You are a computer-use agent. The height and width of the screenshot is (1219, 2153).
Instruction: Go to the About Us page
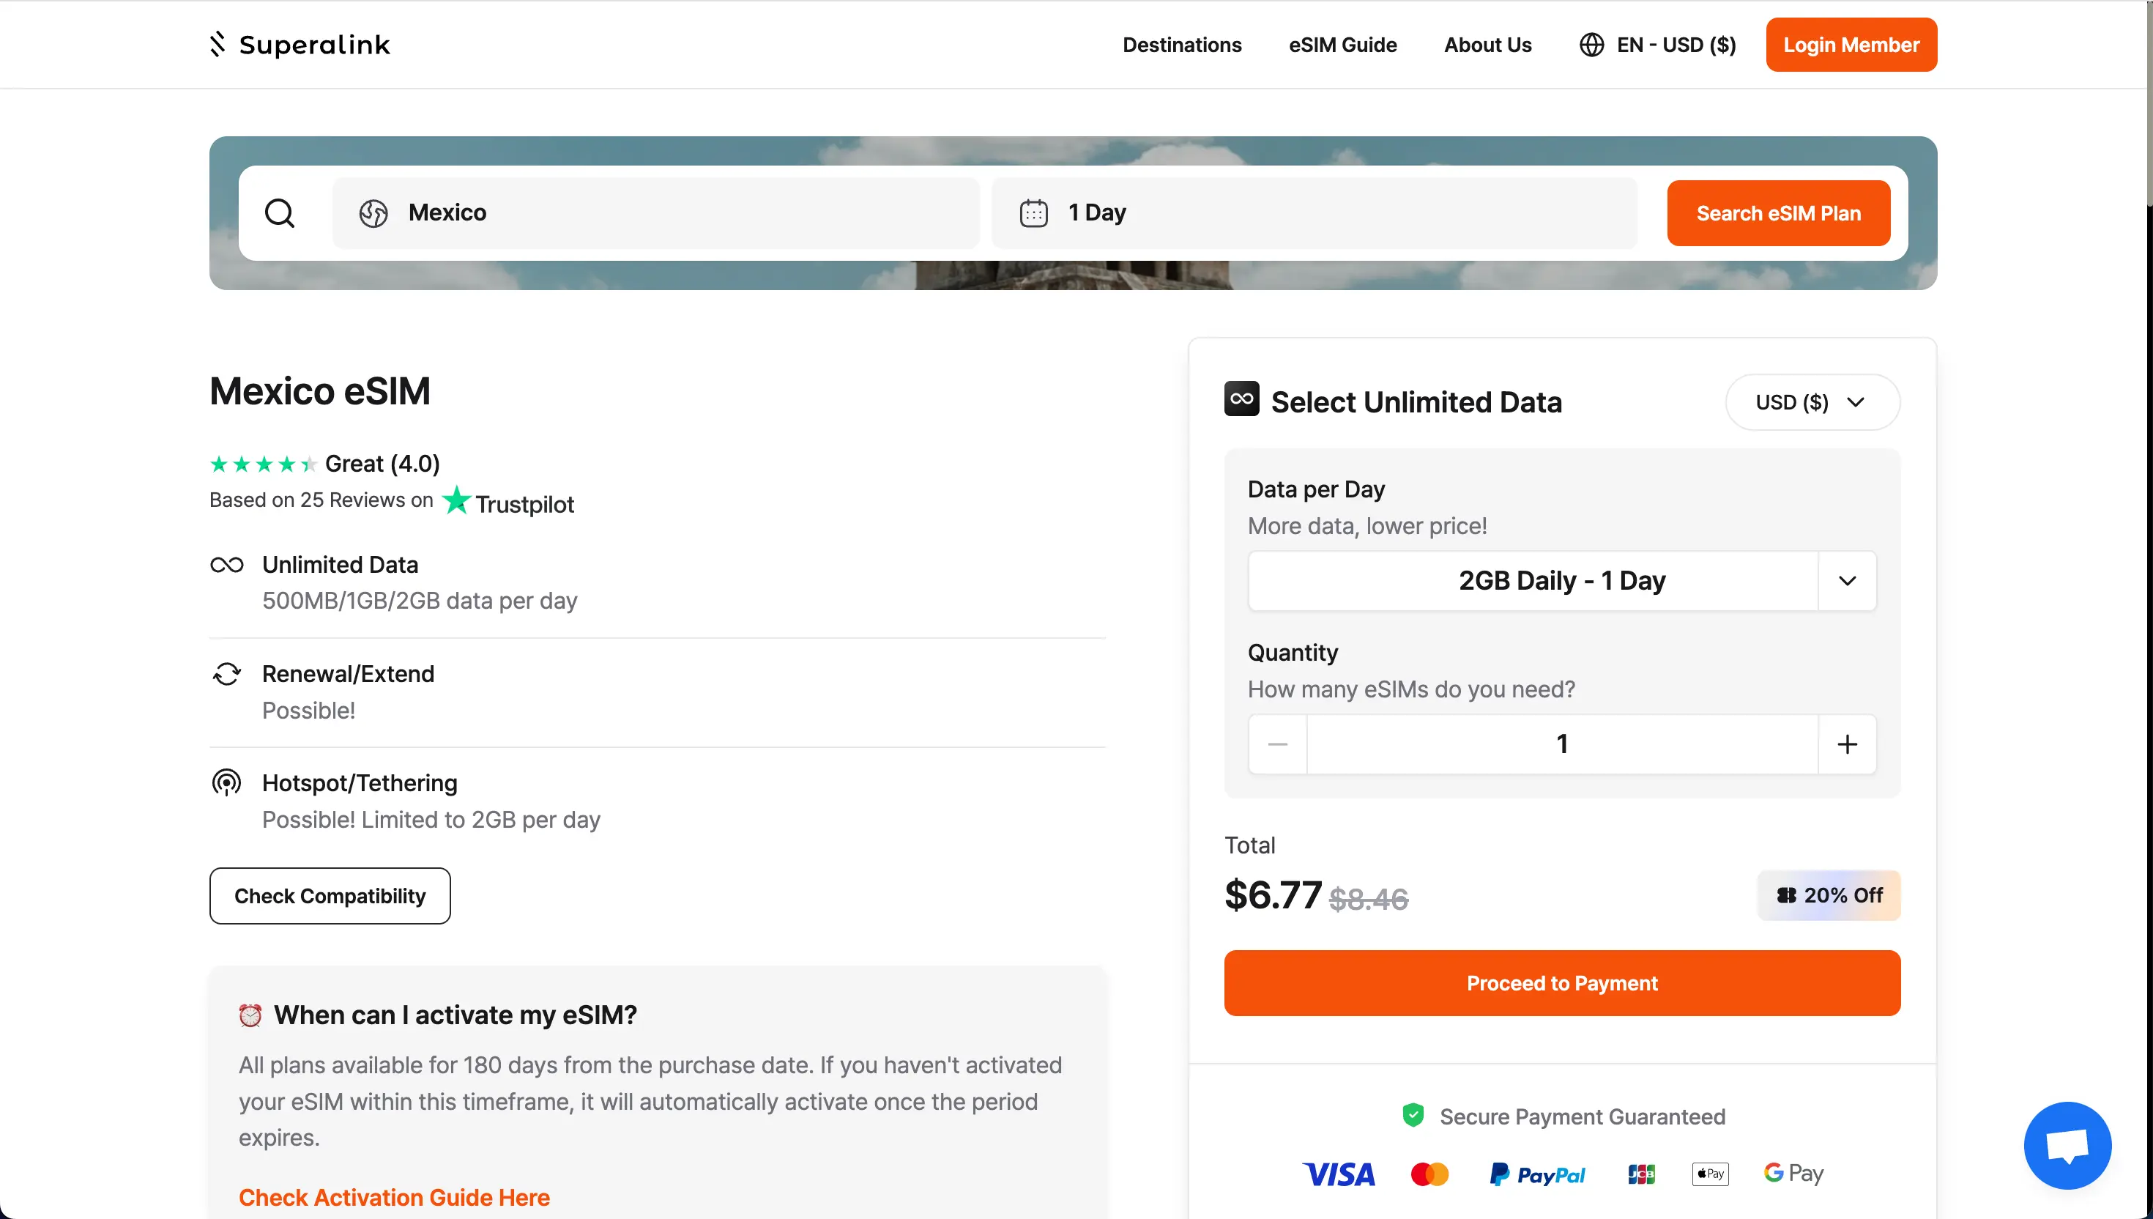coord(1487,45)
